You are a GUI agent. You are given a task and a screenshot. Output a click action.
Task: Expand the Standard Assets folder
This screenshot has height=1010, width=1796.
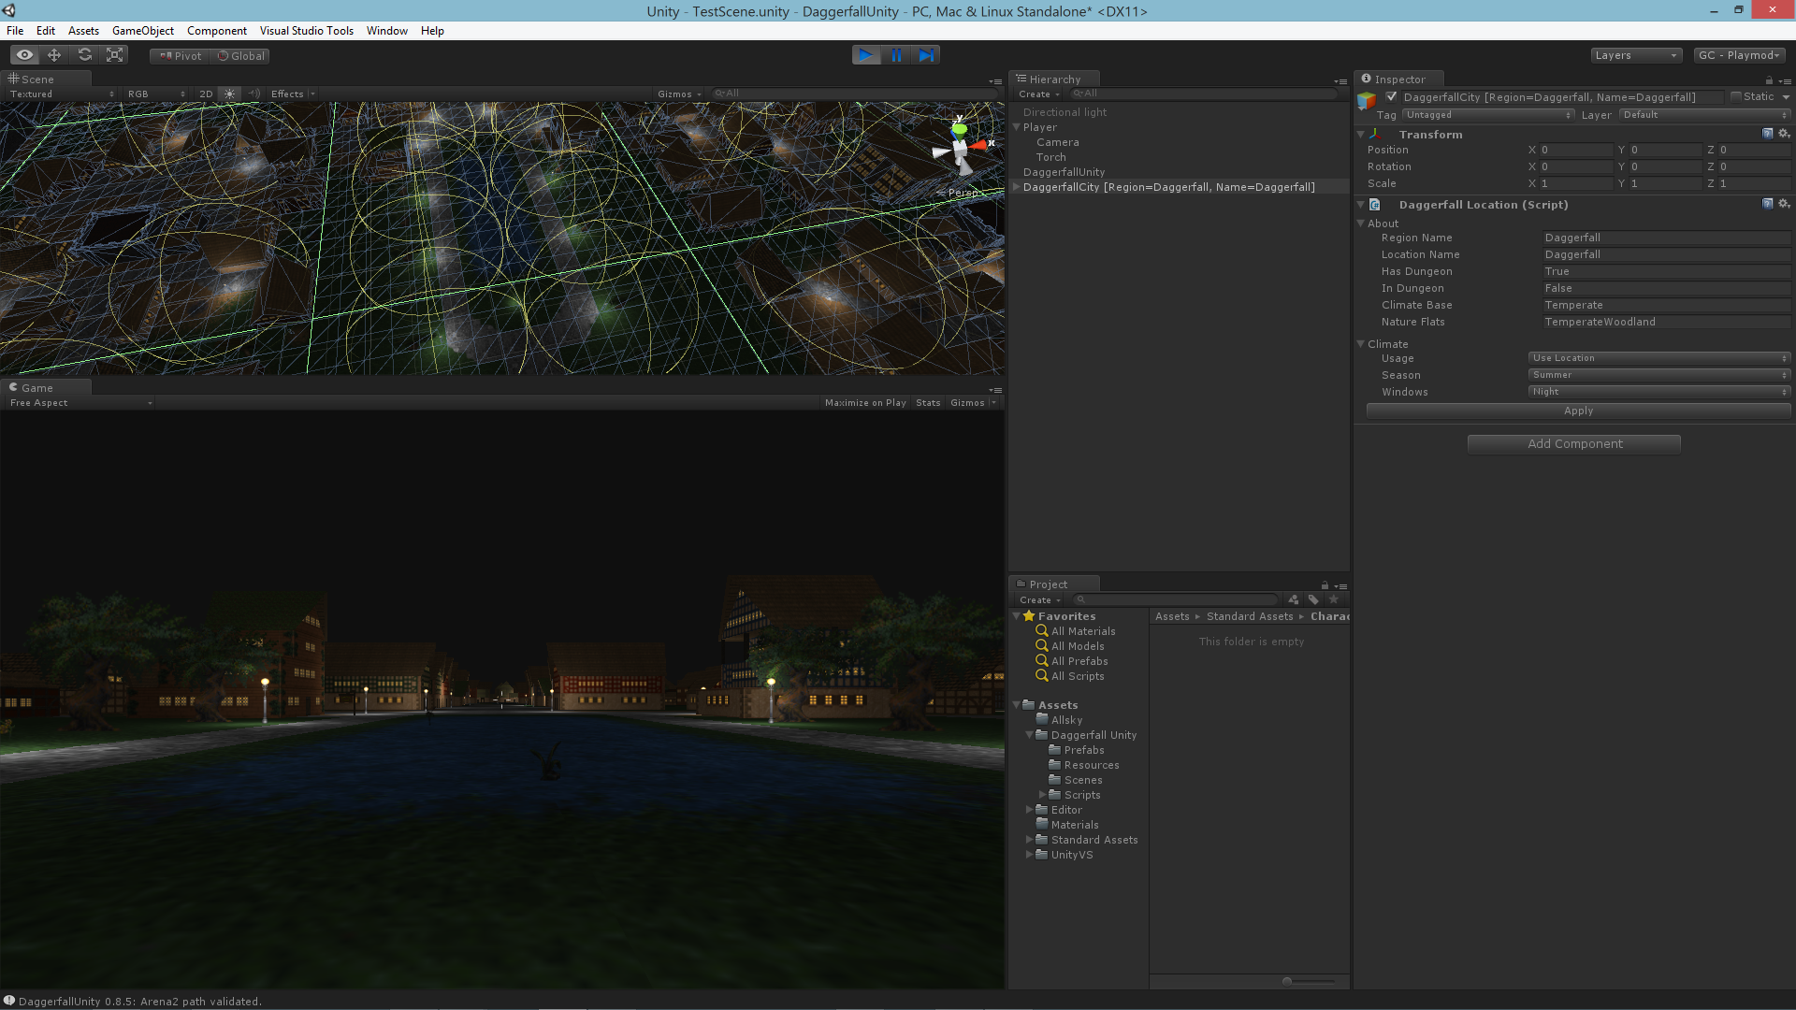click(x=1030, y=840)
